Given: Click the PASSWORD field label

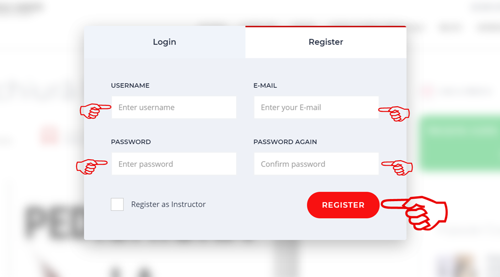Looking at the screenshot, I should click(x=130, y=142).
